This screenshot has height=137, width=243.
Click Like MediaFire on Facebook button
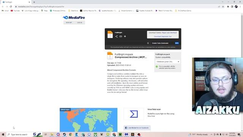pos(137,128)
